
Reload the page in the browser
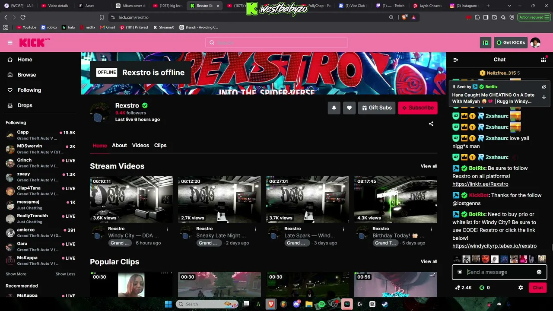[23, 17]
